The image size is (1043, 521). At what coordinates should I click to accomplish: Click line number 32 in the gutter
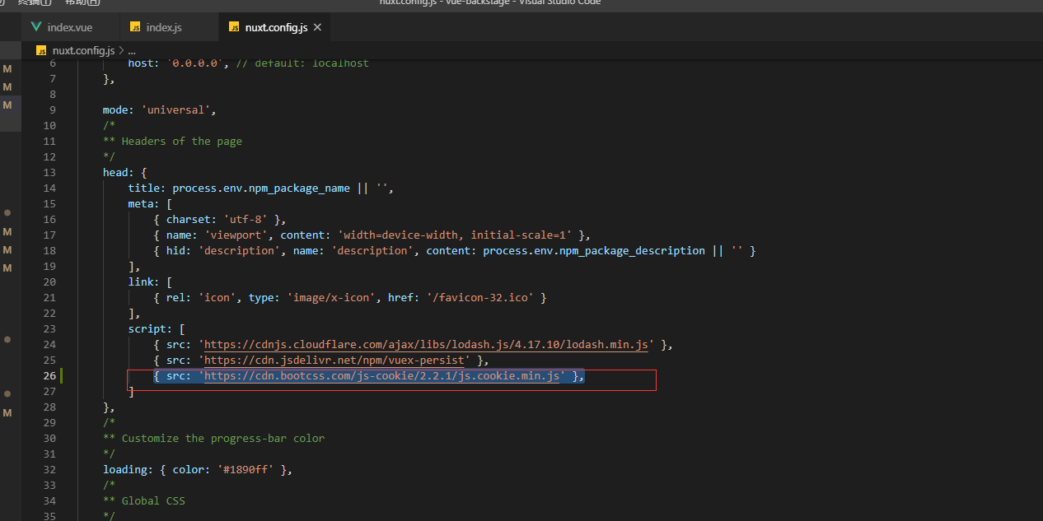(49, 470)
